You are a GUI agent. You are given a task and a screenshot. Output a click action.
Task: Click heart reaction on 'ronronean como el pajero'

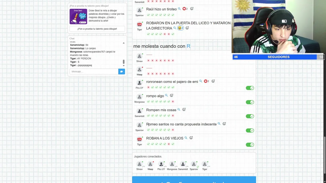206,81
